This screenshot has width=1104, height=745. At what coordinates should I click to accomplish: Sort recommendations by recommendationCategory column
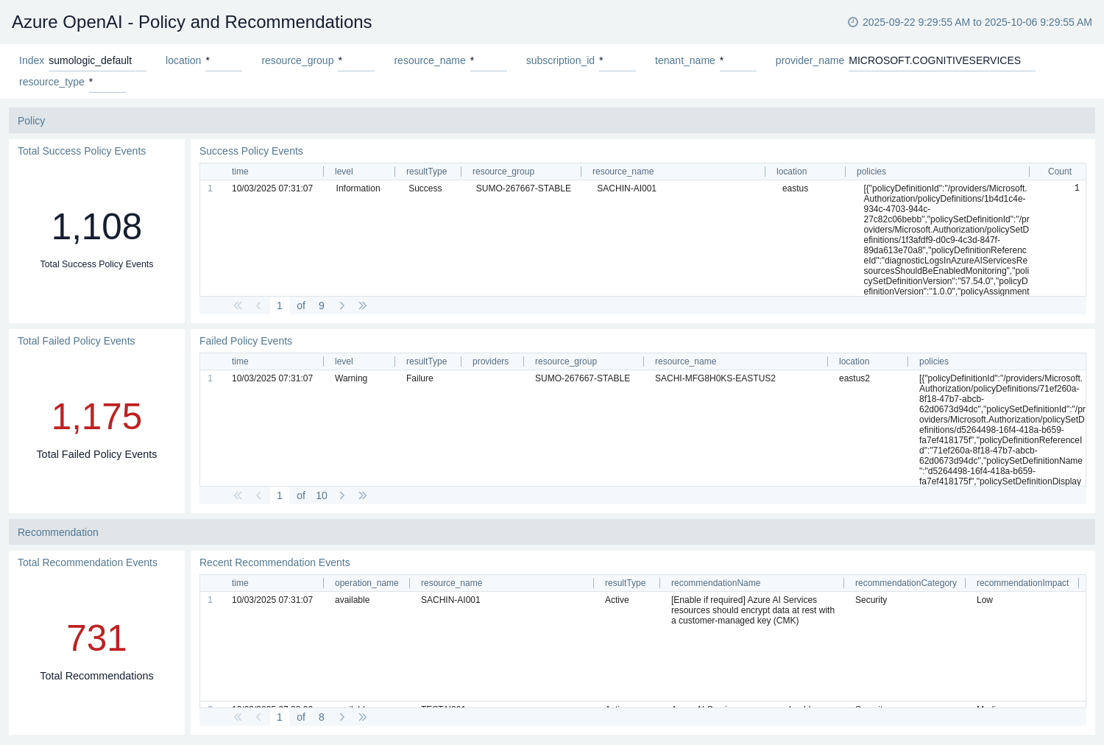coord(905,583)
